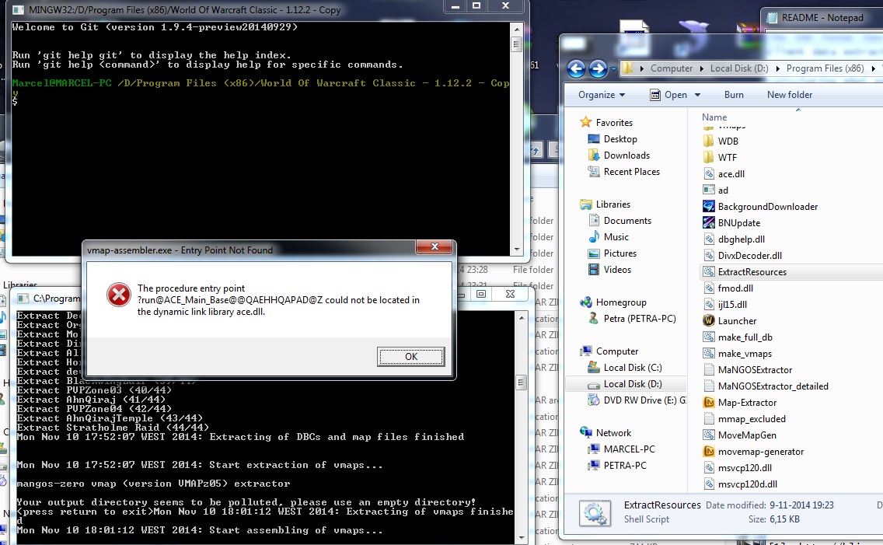Image resolution: width=883 pixels, height=545 pixels.
Task: Open the Videos library
Action: [x=617, y=269]
